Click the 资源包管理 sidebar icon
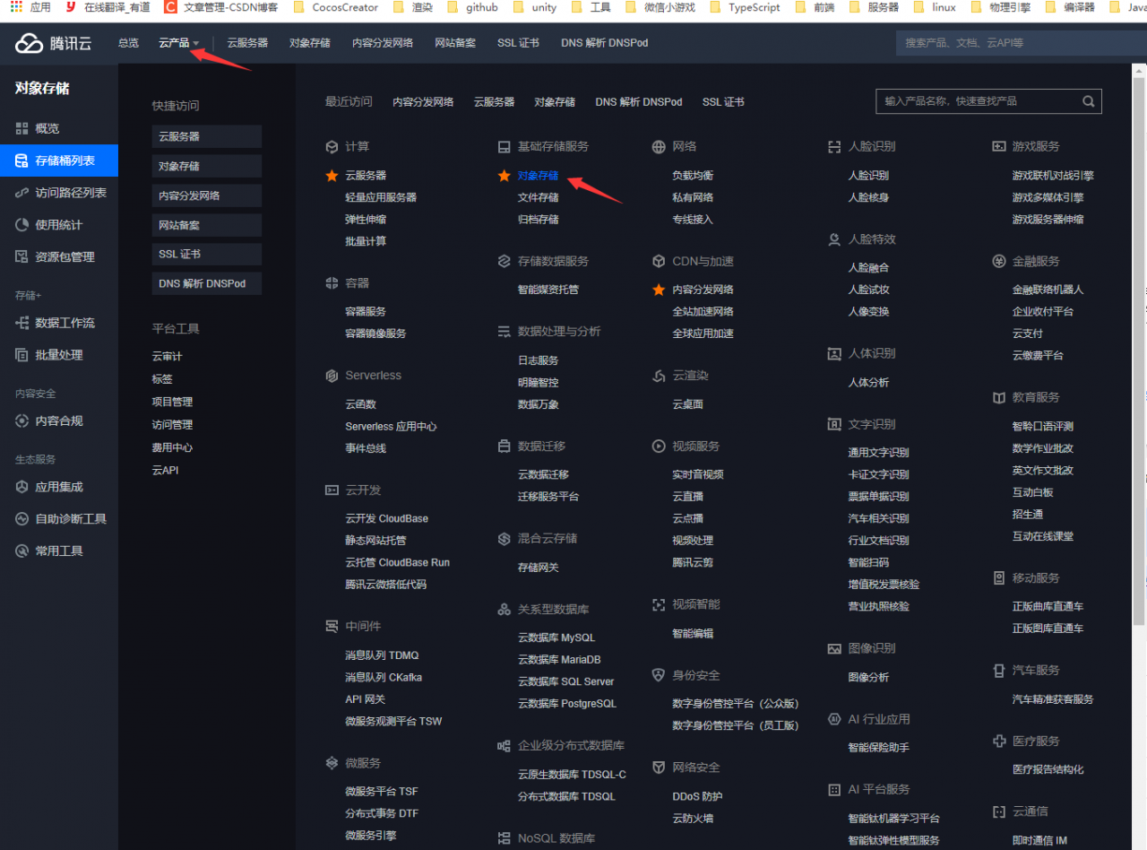The height and width of the screenshot is (850, 1147). pyautogui.click(x=22, y=257)
